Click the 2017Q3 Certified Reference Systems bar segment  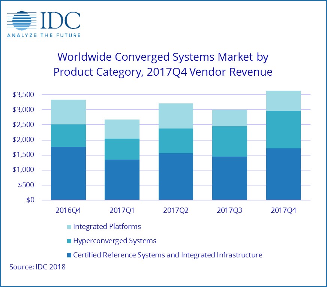229,178
